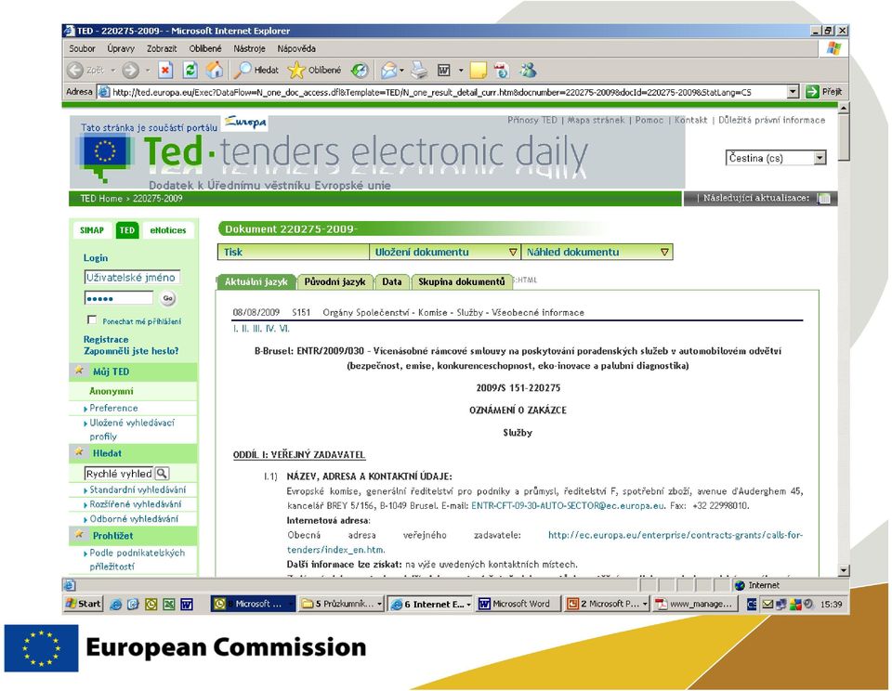Open Mail button dropdown arrow
The height and width of the screenshot is (691, 892).
pos(401,71)
